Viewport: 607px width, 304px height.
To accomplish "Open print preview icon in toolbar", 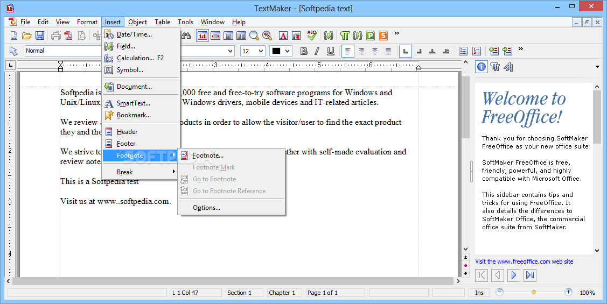I will tap(82, 36).
